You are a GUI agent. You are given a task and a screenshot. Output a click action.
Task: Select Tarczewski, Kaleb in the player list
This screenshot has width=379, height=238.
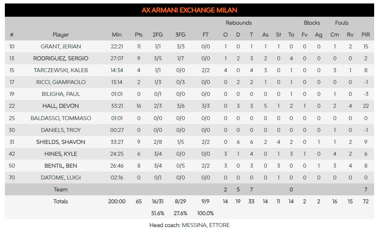click(x=61, y=70)
